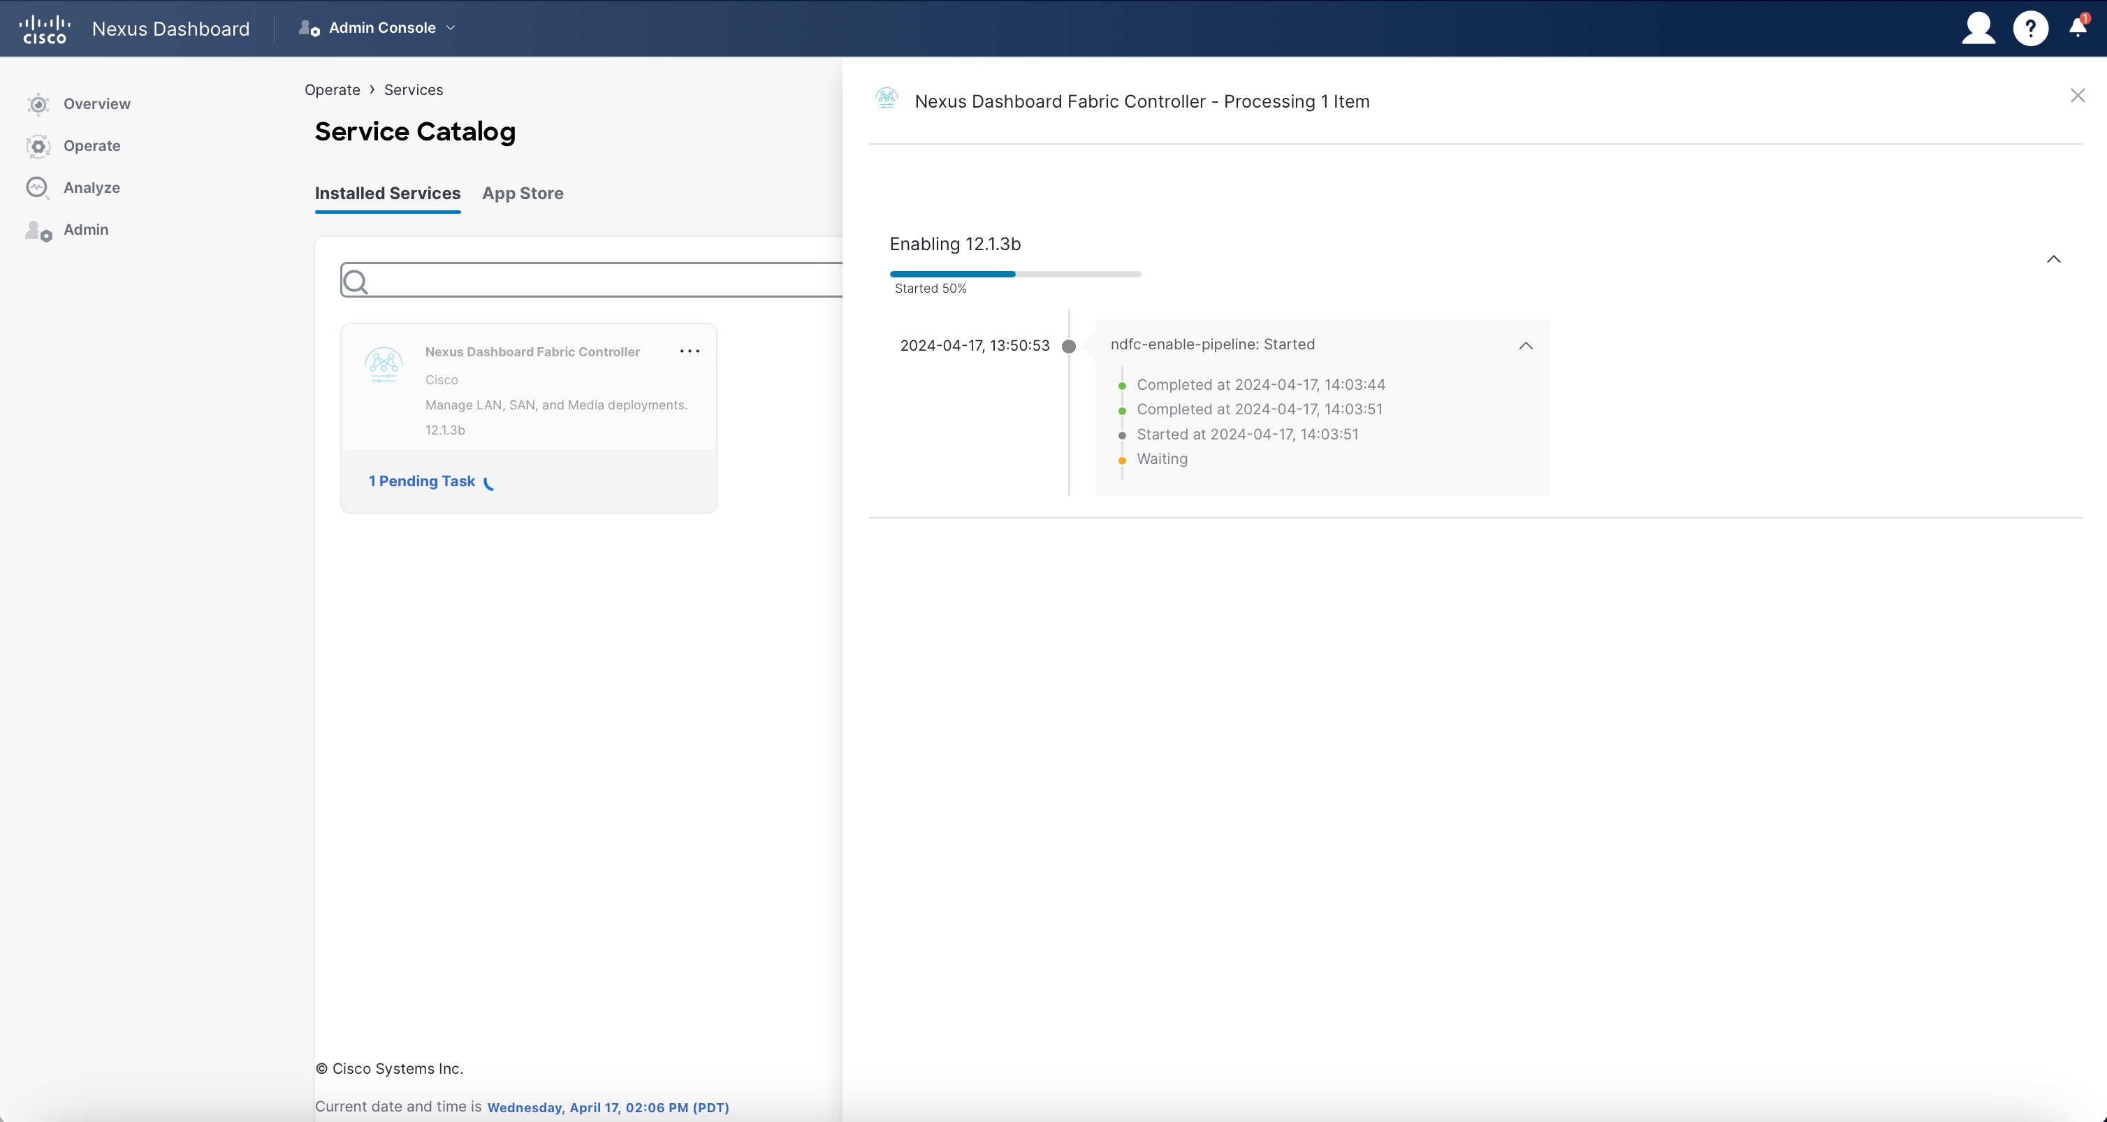The image size is (2107, 1122).
Task: Click the Services breadcrumb link
Action: 413,90
